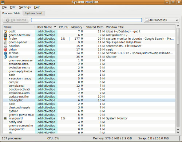The image size is (182, 142).
Task: Select the notify-osd process row
Action: point(89,122)
